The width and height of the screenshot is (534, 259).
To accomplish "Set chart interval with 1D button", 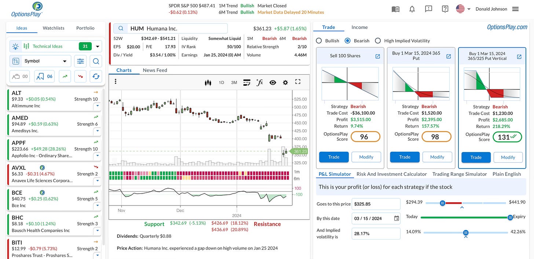I will (x=222, y=82).
